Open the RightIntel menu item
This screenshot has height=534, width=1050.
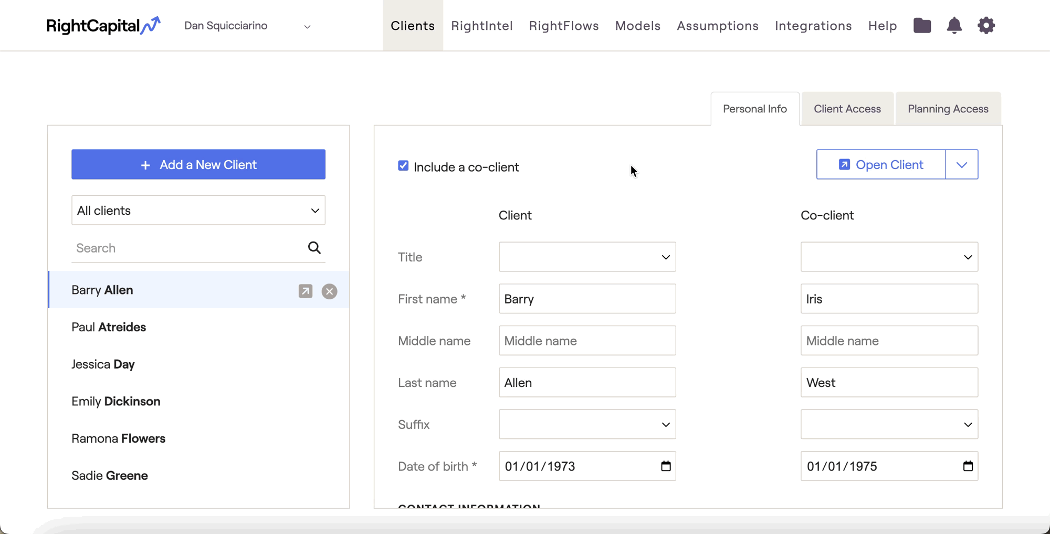481,26
